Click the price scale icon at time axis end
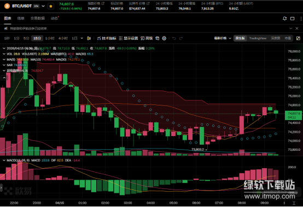Viewport: 303px width, 207px height. pyautogui.click(x=294, y=203)
